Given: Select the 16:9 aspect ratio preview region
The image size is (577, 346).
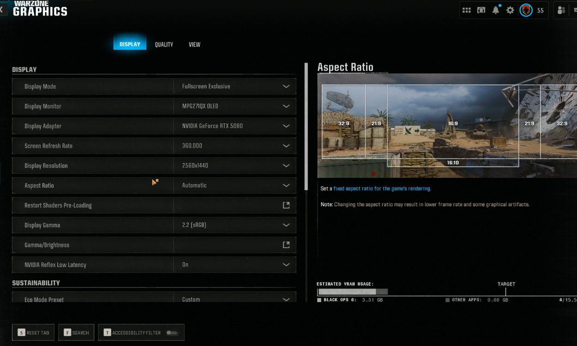Looking at the screenshot, I should 452,123.
